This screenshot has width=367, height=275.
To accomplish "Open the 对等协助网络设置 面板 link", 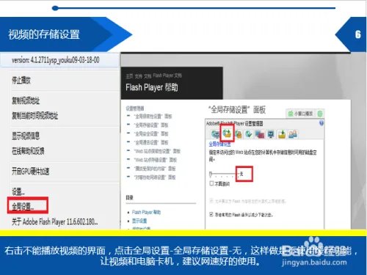I will click(x=155, y=177).
